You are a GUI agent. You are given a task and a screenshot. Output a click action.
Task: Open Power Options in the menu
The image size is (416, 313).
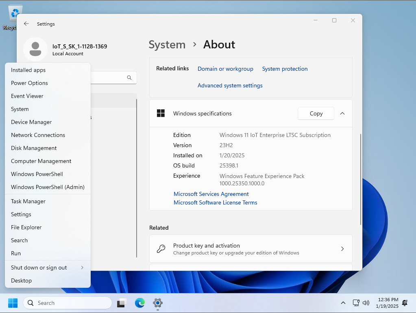(48, 83)
